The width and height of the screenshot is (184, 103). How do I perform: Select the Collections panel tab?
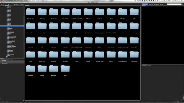click(x=6, y=59)
